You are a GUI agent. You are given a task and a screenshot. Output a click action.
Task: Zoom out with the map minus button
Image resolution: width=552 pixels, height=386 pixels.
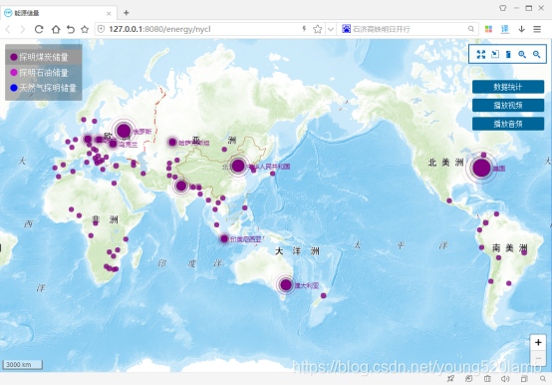538,358
